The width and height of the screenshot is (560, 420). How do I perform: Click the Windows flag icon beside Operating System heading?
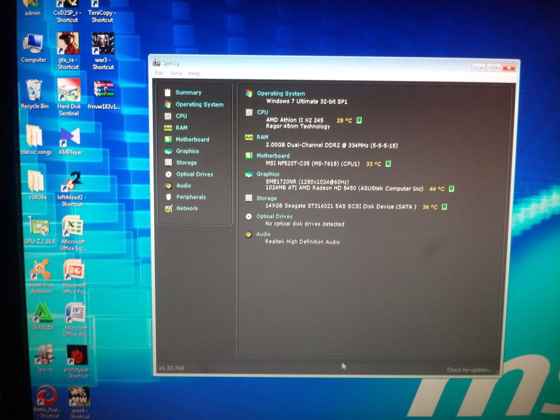(x=249, y=94)
